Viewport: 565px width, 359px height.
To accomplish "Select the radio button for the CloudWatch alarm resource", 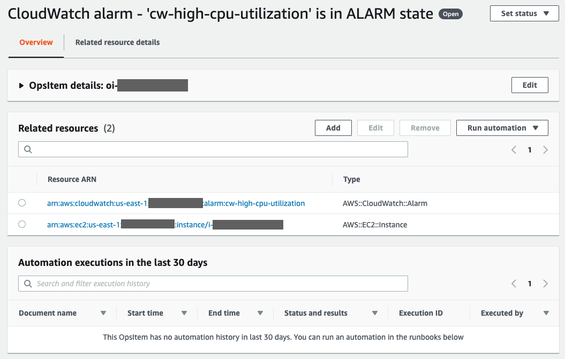I will tap(22, 203).
